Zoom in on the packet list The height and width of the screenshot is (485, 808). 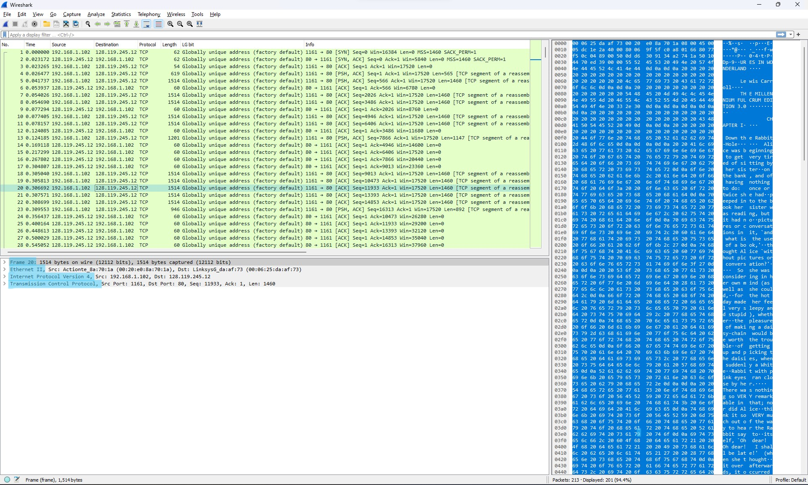pos(170,24)
